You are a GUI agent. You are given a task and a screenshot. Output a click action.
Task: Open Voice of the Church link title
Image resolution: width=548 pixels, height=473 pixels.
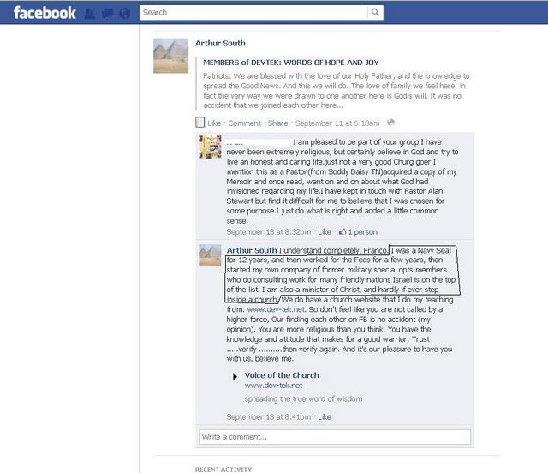[282, 375]
